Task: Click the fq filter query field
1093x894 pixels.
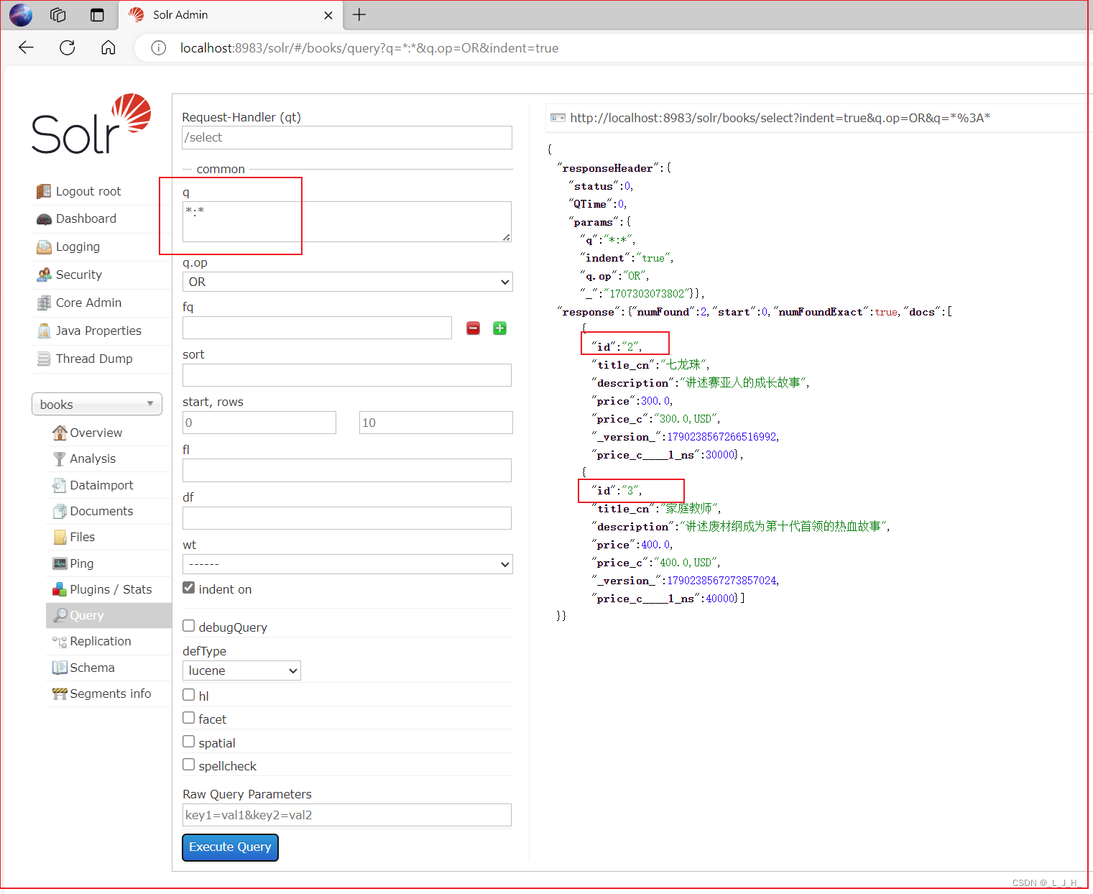Action: (x=317, y=328)
